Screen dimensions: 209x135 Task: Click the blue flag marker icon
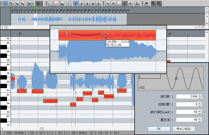(x=147, y=3)
